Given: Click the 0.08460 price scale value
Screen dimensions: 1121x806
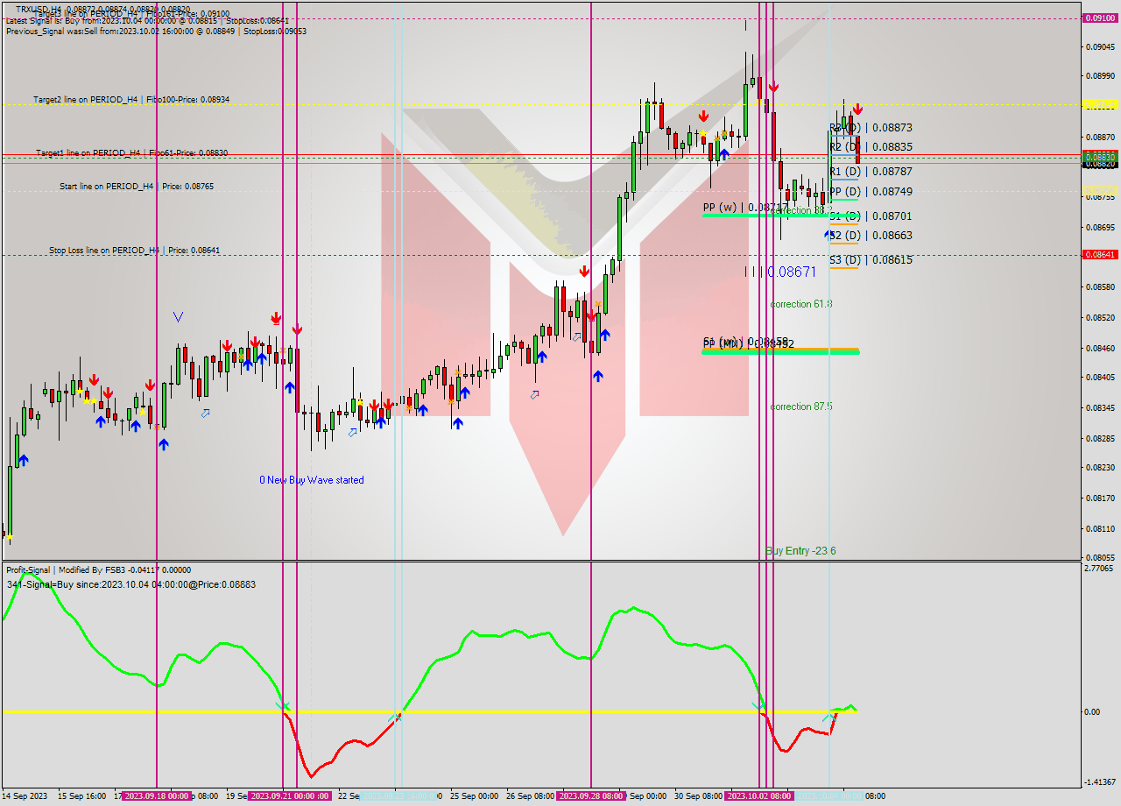Looking at the screenshot, I should click(1100, 348).
